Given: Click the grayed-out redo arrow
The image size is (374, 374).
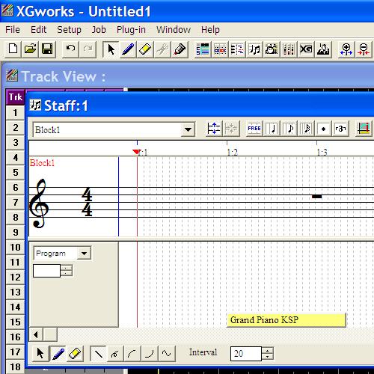Looking at the screenshot, I should coord(88,49).
